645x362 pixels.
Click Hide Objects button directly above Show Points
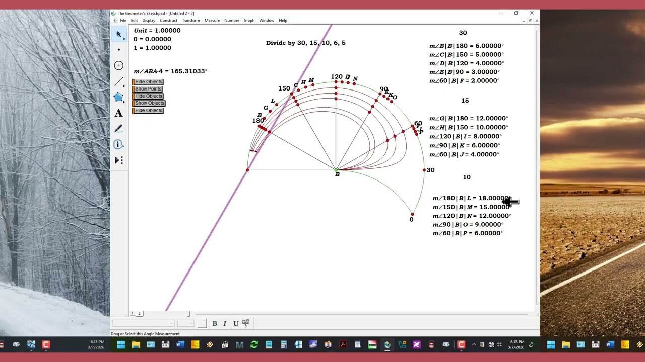[148, 82]
